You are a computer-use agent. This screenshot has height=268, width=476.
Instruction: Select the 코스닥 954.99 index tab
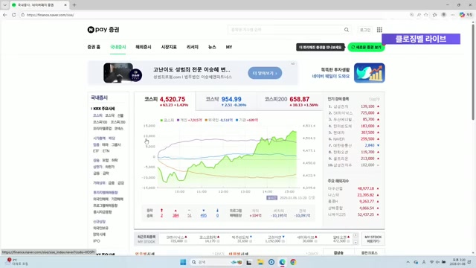coord(226,101)
